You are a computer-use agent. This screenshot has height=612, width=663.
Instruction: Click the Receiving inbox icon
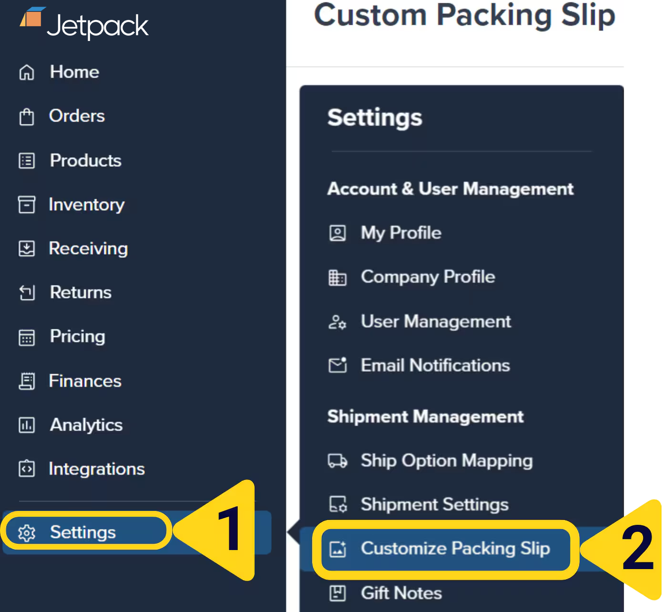tap(26, 249)
